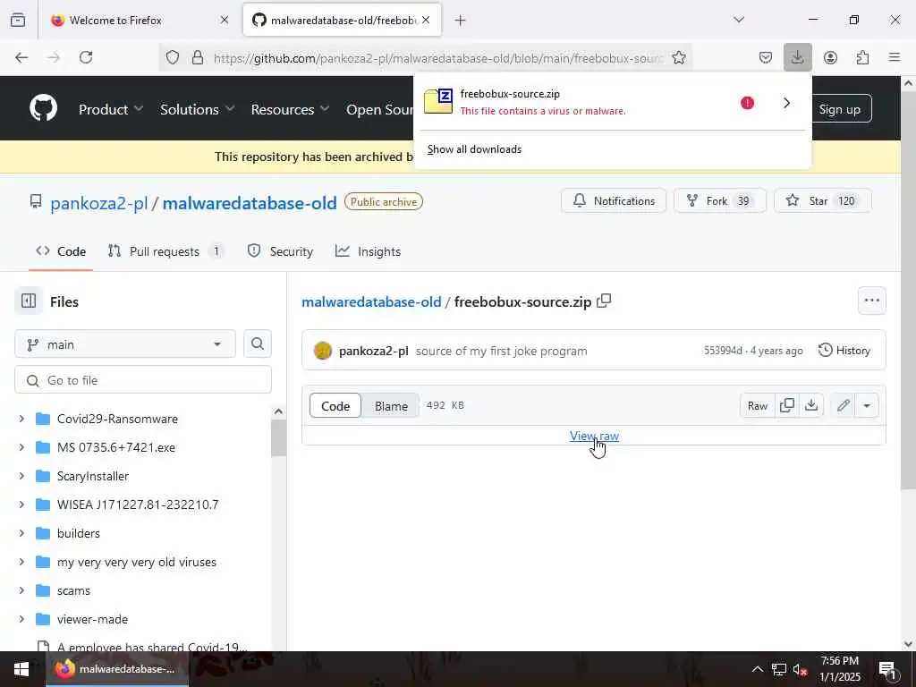Expand the builders folder
916x687 pixels.
tap(21, 533)
